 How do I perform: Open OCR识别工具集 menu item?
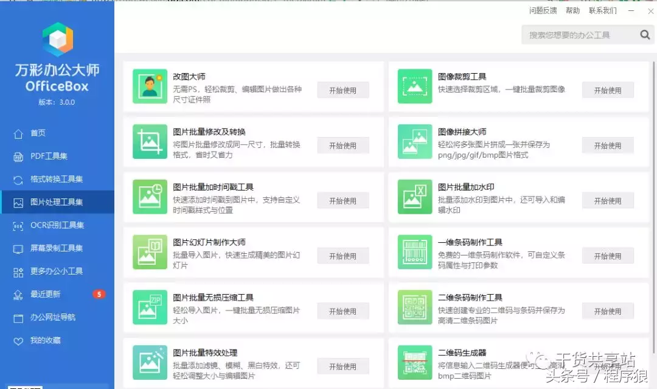pyautogui.click(x=57, y=225)
